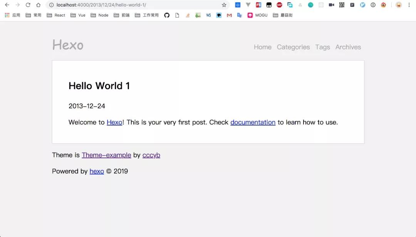Bookmark this page with the star icon
The width and height of the screenshot is (416, 237).
224,5
